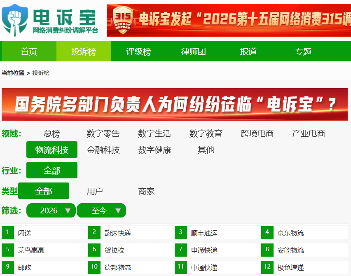Screen dimensions: 351x276
Task: Open the rank 9 company 邮政
Action: coord(25,267)
